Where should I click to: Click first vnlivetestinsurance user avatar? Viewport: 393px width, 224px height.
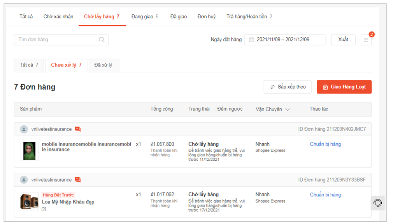click(x=24, y=129)
